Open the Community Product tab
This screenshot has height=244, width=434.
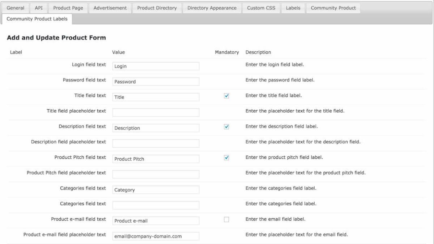tap(333, 8)
